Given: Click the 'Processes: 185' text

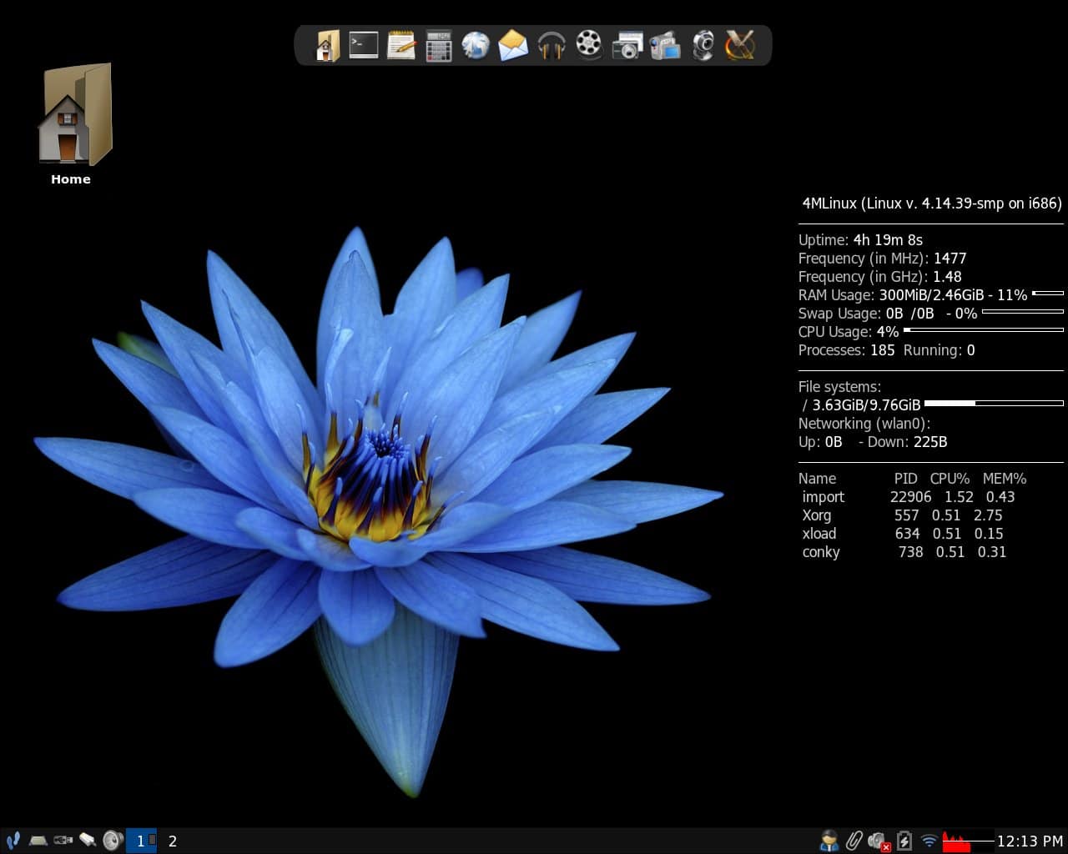Looking at the screenshot, I should (x=847, y=350).
